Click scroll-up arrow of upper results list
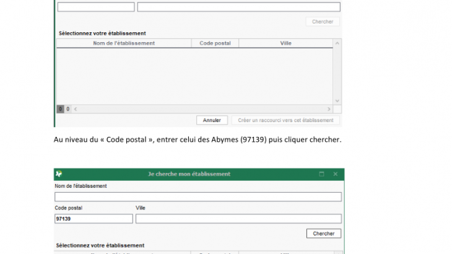 coord(337,43)
